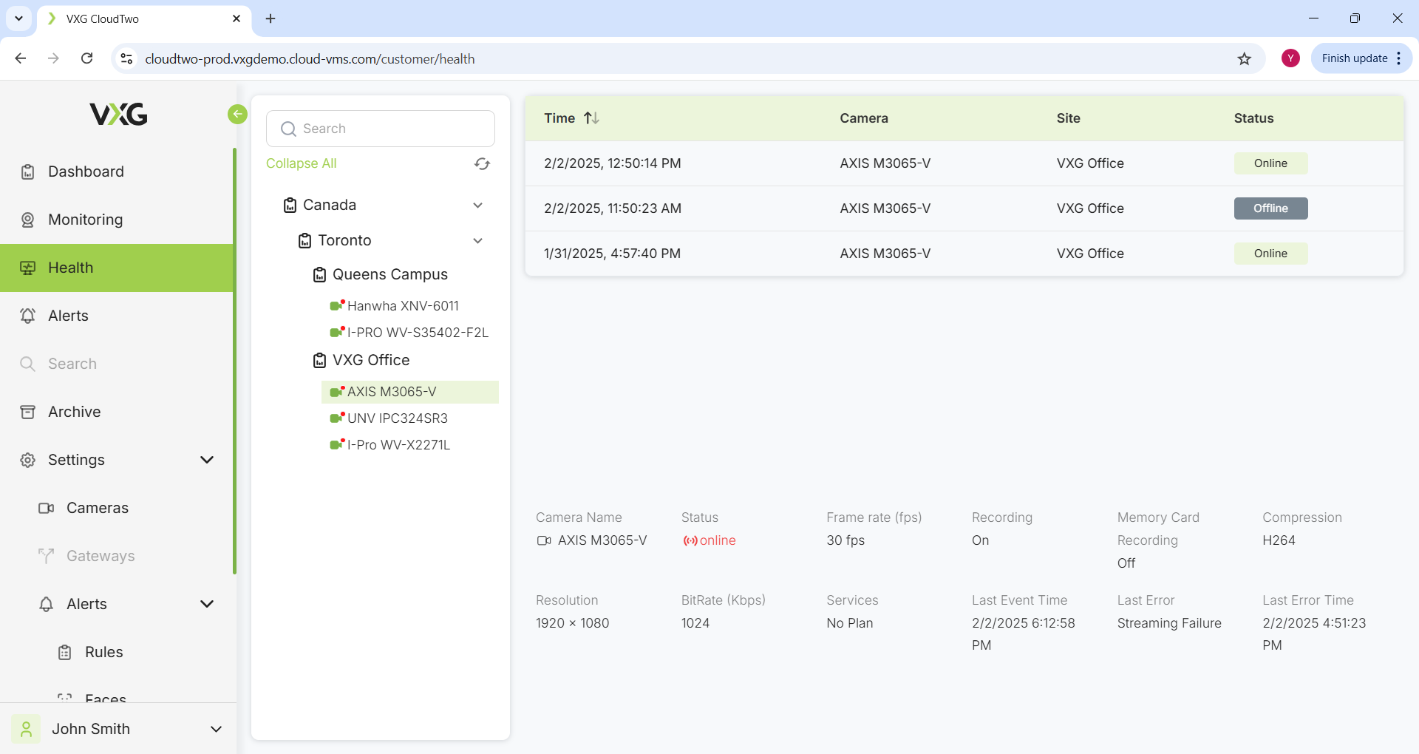
Task: Click the camera search input field
Action: click(x=381, y=129)
